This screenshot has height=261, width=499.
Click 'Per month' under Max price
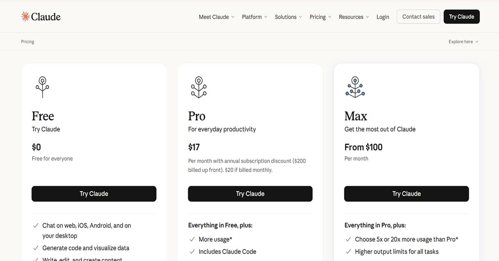pyautogui.click(x=356, y=159)
